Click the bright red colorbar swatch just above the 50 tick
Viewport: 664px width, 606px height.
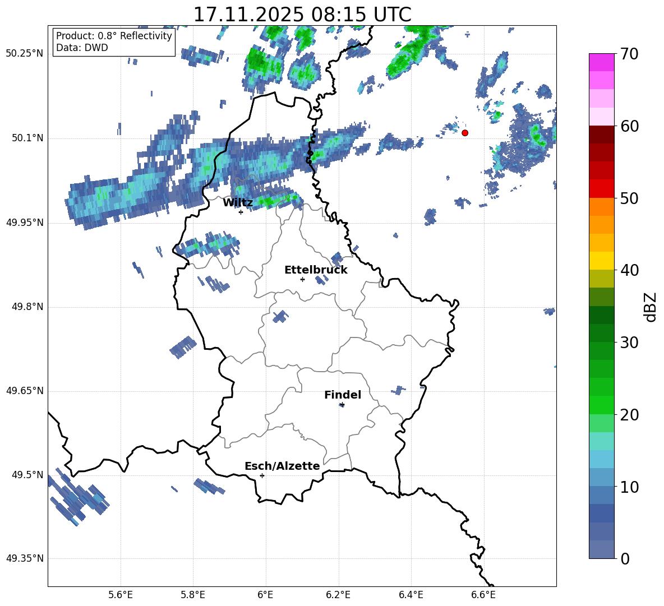(x=601, y=189)
